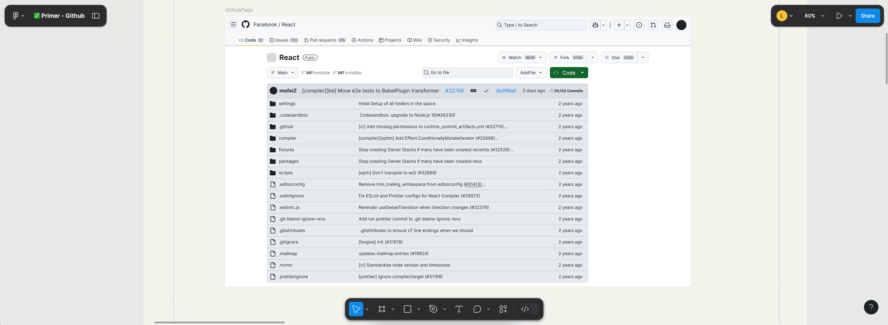888x325 pixels.
Task: Open the 20,152 Commits history link
Action: point(566,91)
